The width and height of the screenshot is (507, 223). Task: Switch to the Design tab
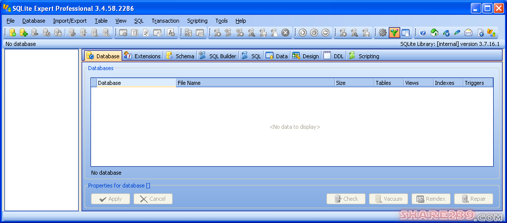[x=306, y=56]
